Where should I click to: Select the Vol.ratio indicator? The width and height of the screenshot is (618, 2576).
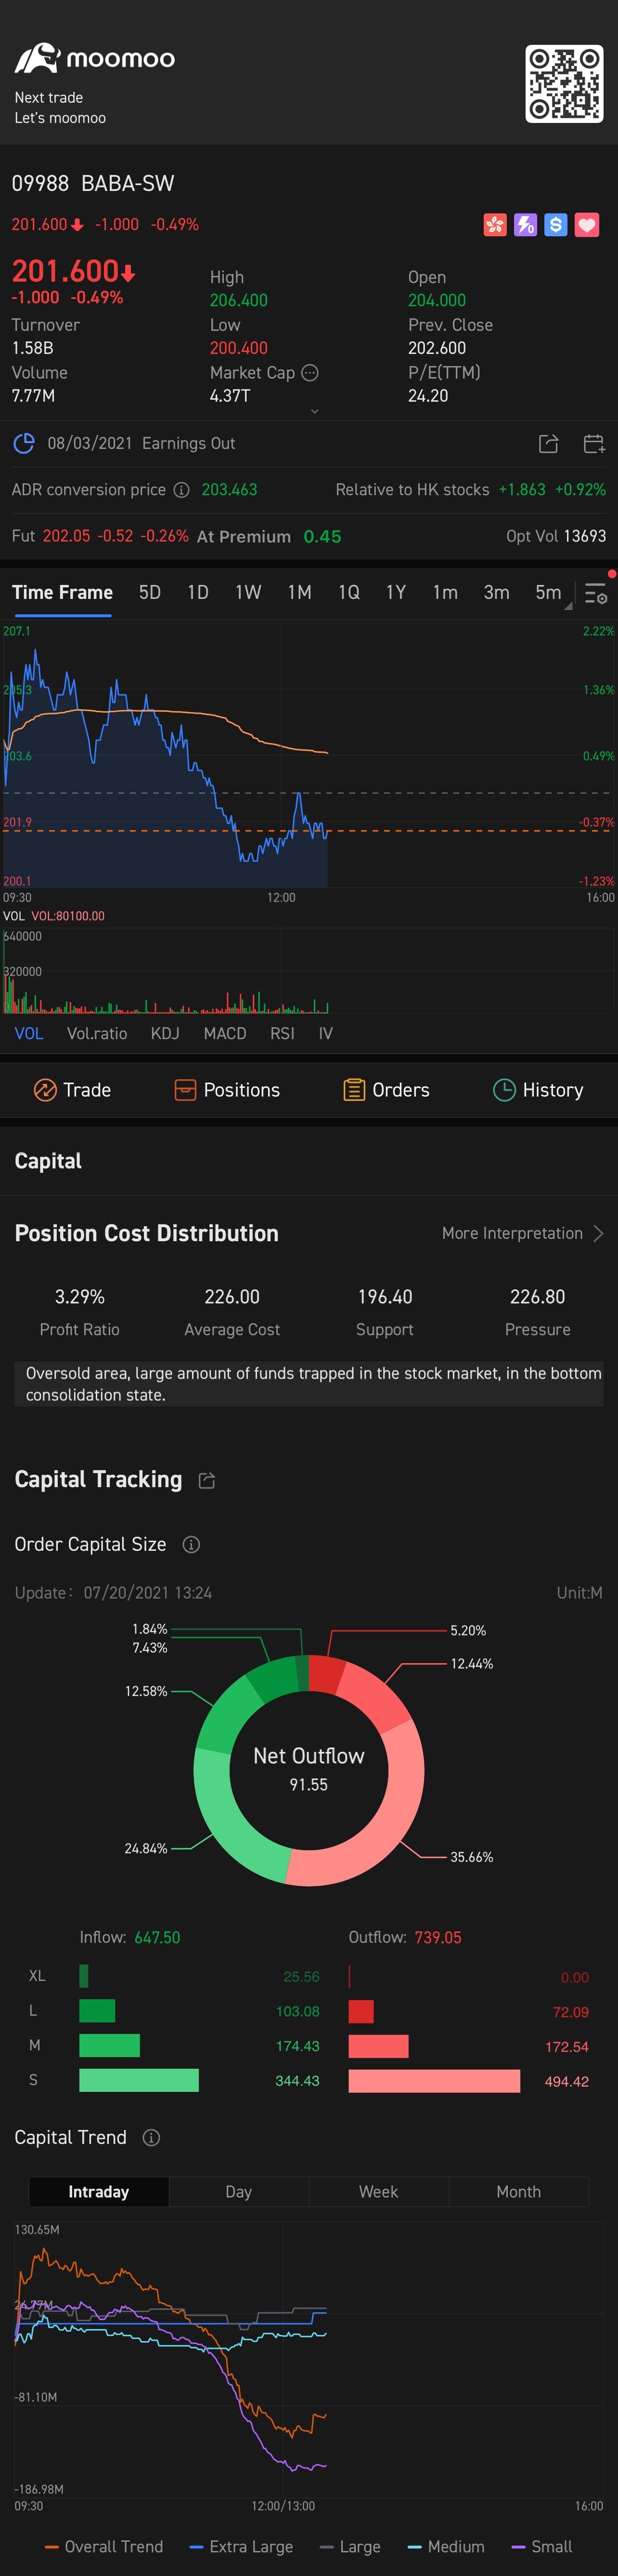[x=97, y=1033]
